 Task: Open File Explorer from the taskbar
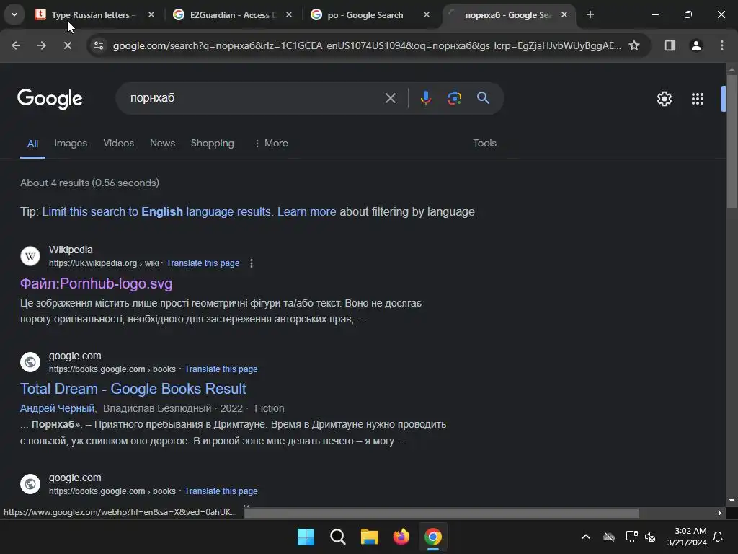coord(370,537)
